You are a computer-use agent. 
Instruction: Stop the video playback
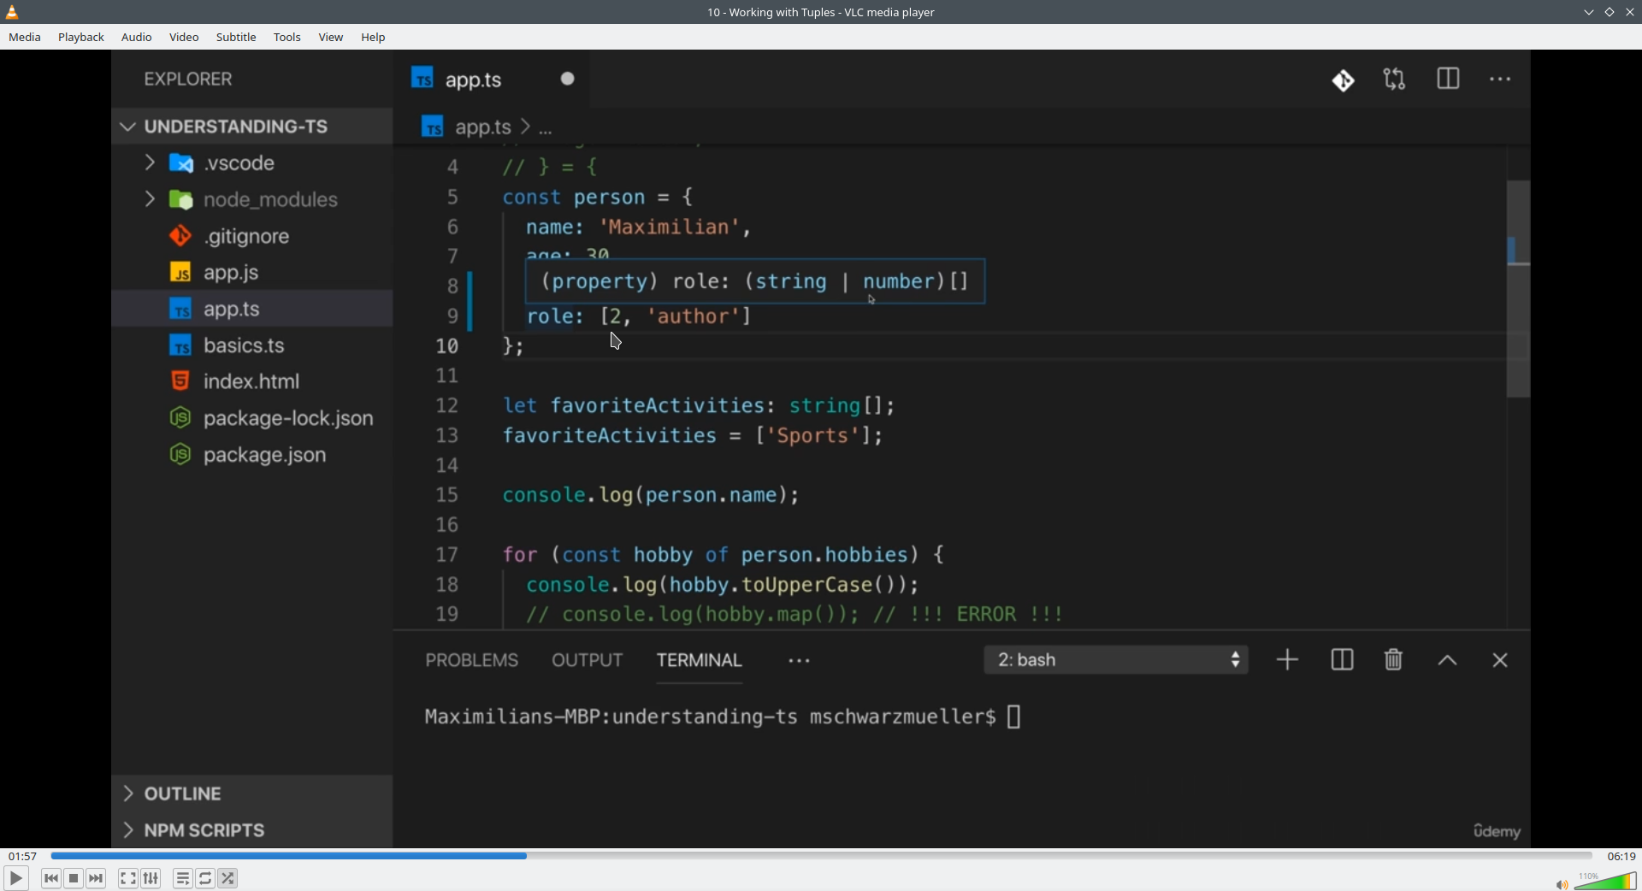tap(74, 878)
